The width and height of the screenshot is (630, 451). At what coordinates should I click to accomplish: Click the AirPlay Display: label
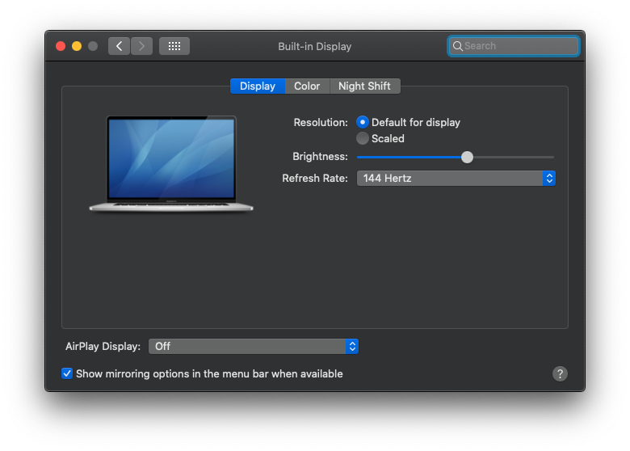click(103, 346)
